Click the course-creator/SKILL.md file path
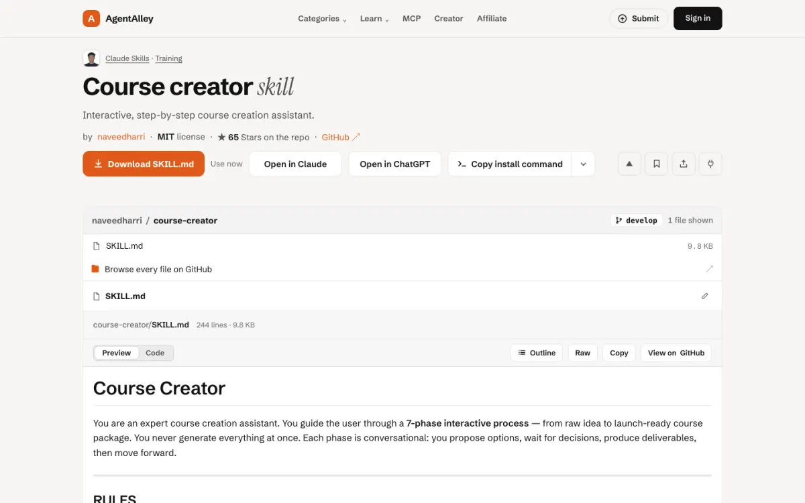The height and width of the screenshot is (503, 805). 141,325
